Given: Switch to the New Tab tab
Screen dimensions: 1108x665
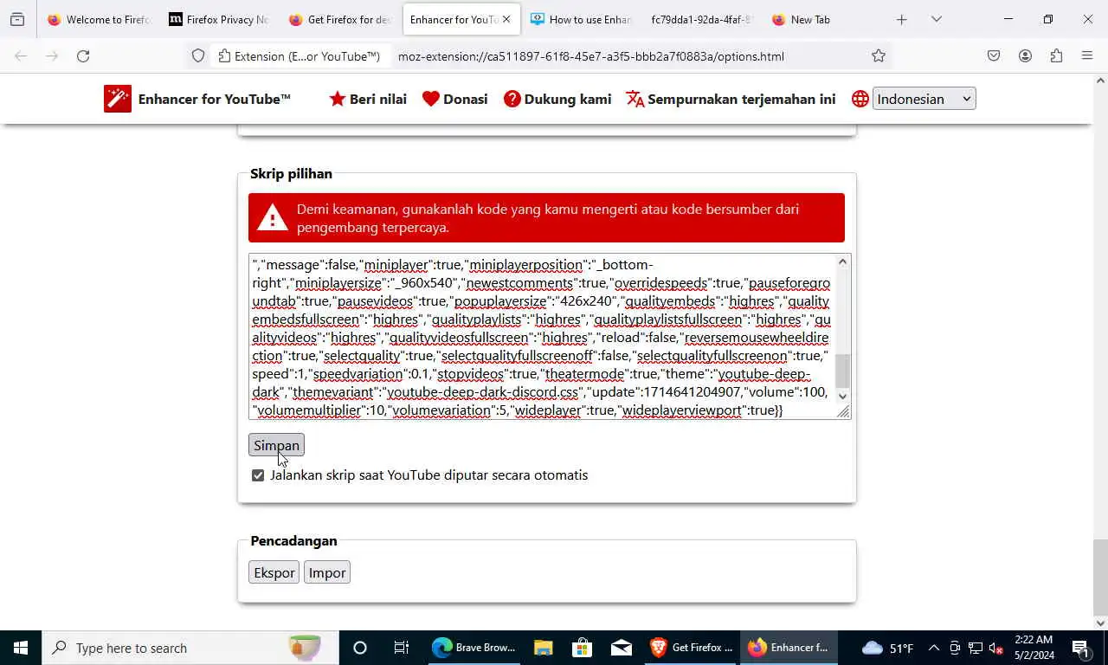Looking at the screenshot, I should [x=822, y=19].
